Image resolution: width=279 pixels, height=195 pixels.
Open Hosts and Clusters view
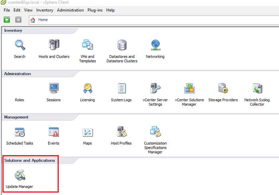pyautogui.click(x=54, y=45)
